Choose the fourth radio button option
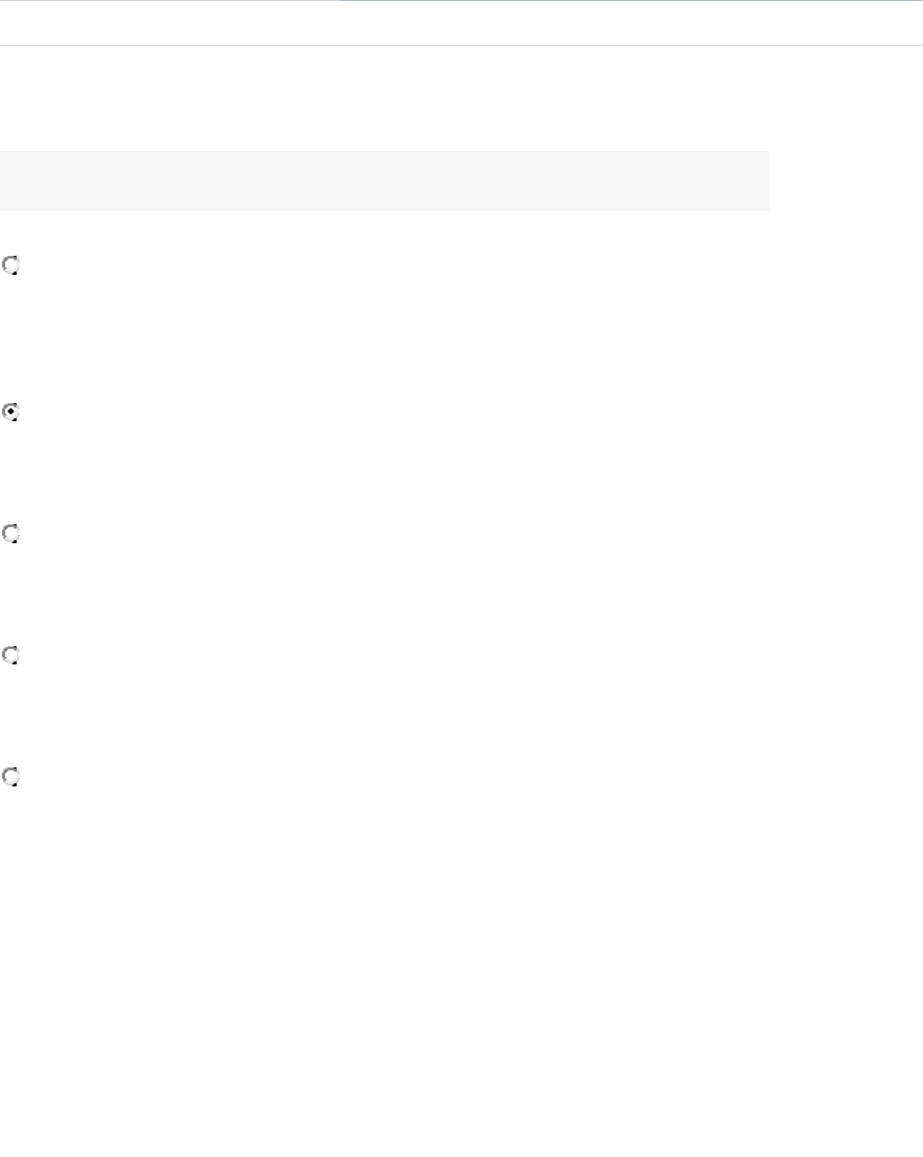 (12, 655)
